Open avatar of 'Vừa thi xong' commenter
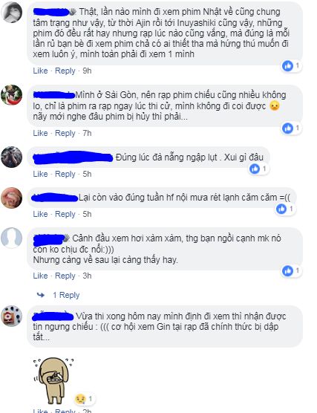This screenshot has height=413, width=317. pyautogui.click(x=12, y=316)
